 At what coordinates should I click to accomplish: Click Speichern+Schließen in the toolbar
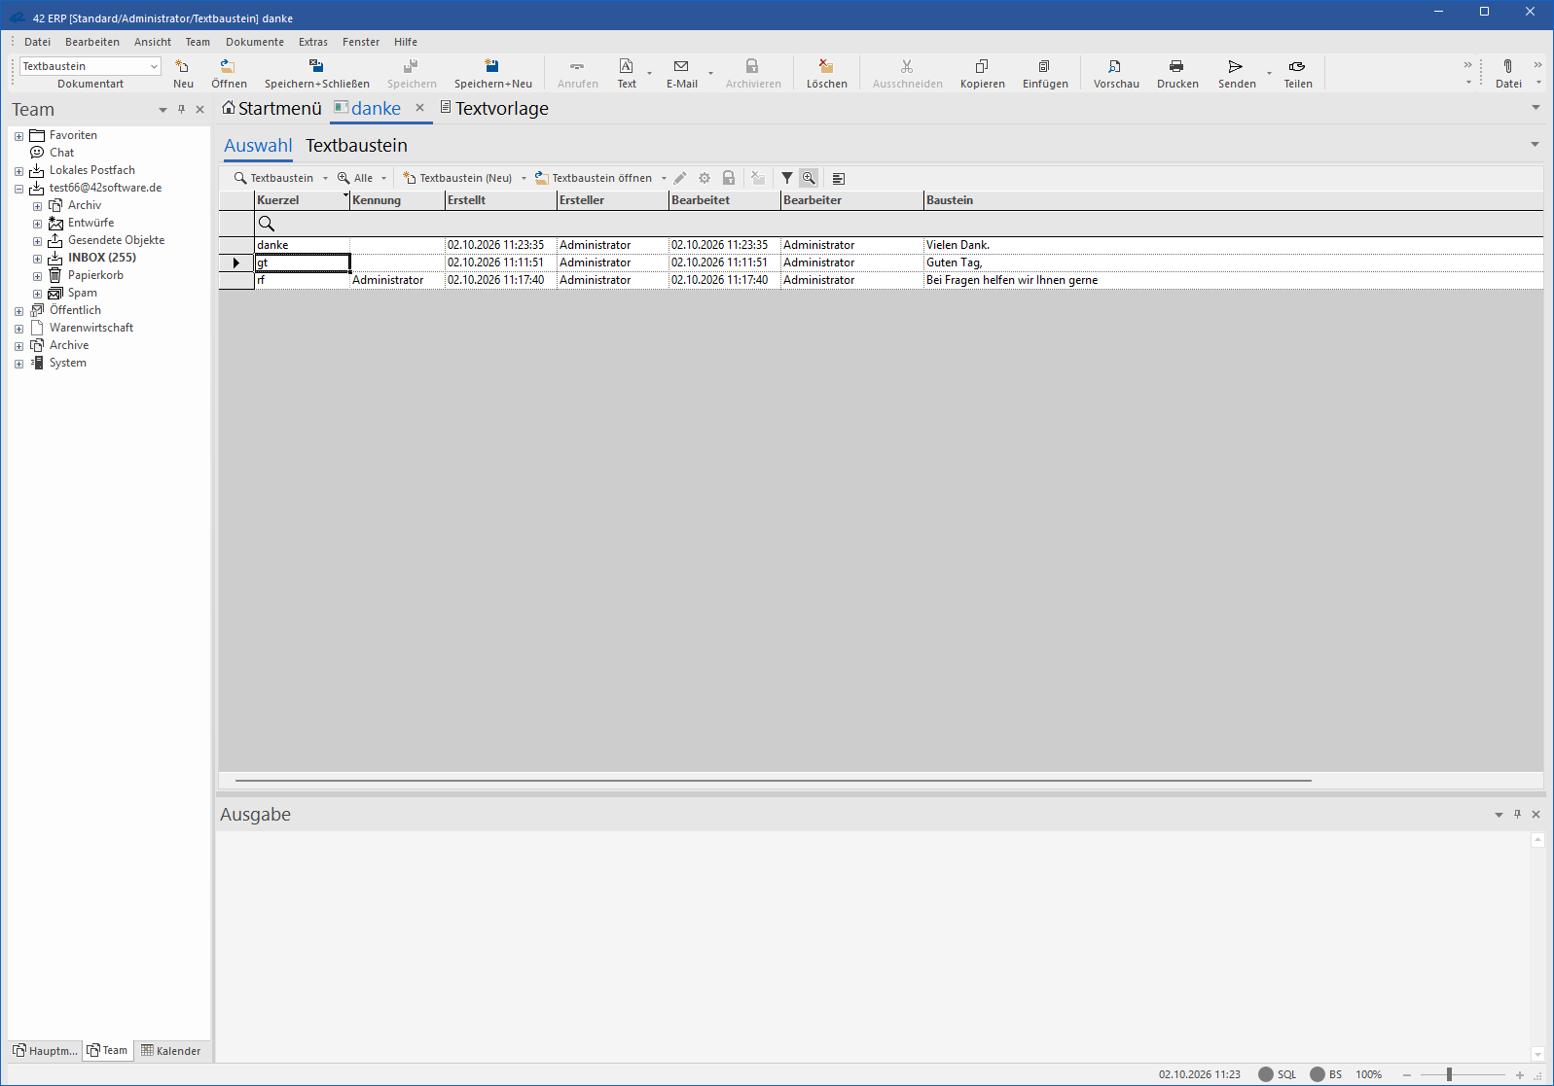pyautogui.click(x=316, y=73)
